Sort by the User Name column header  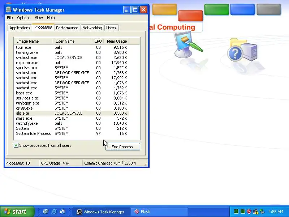click(x=72, y=41)
